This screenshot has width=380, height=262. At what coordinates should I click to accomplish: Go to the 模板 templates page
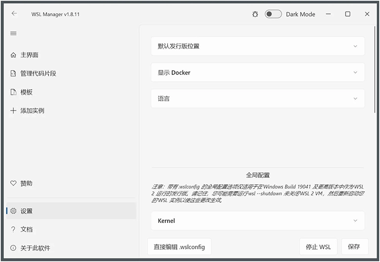pos(26,92)
